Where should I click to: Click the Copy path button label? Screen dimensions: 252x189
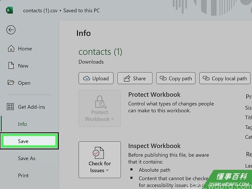pos(180,79)
